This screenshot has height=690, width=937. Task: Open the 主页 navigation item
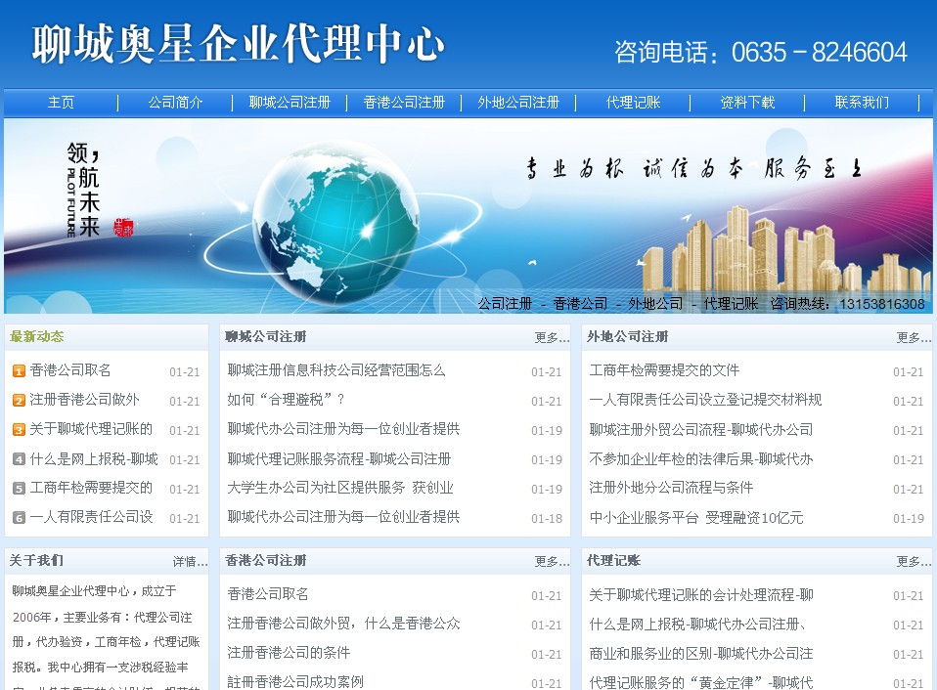(61, 102)
